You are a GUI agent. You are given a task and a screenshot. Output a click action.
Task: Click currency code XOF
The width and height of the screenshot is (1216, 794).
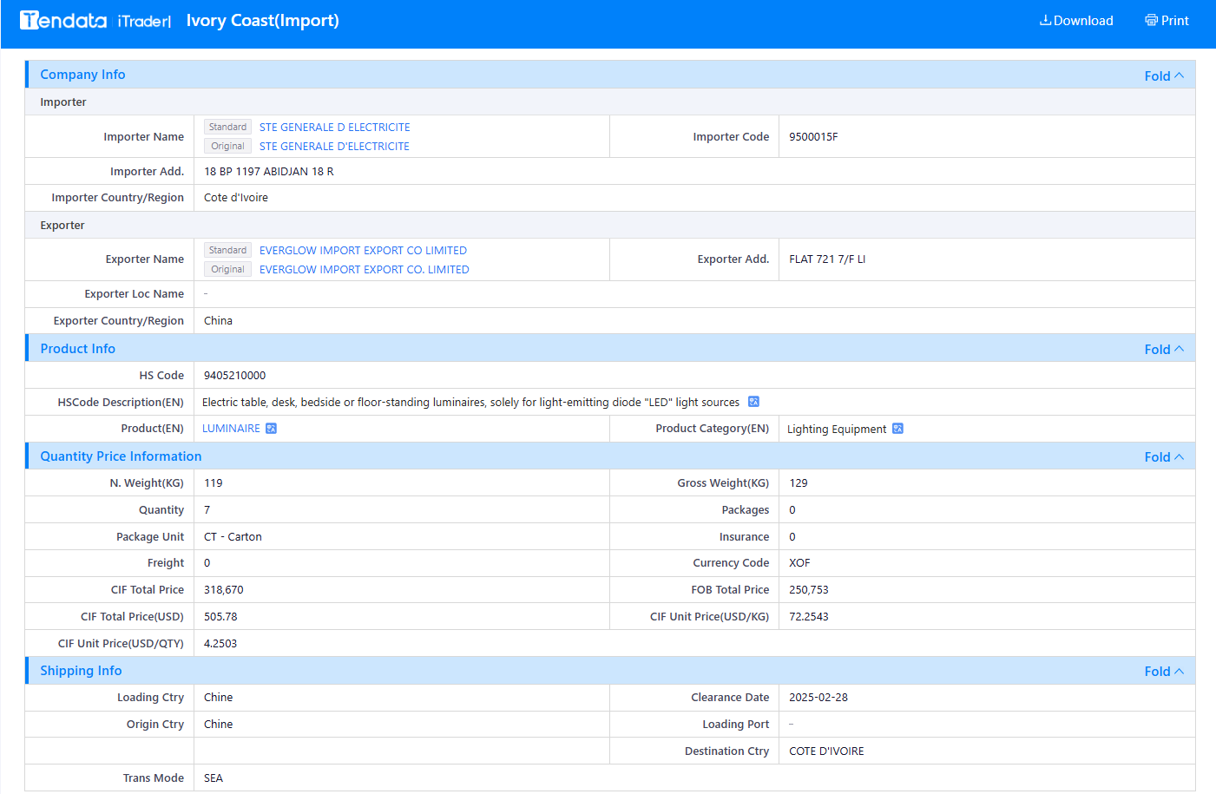coord(799,562)
